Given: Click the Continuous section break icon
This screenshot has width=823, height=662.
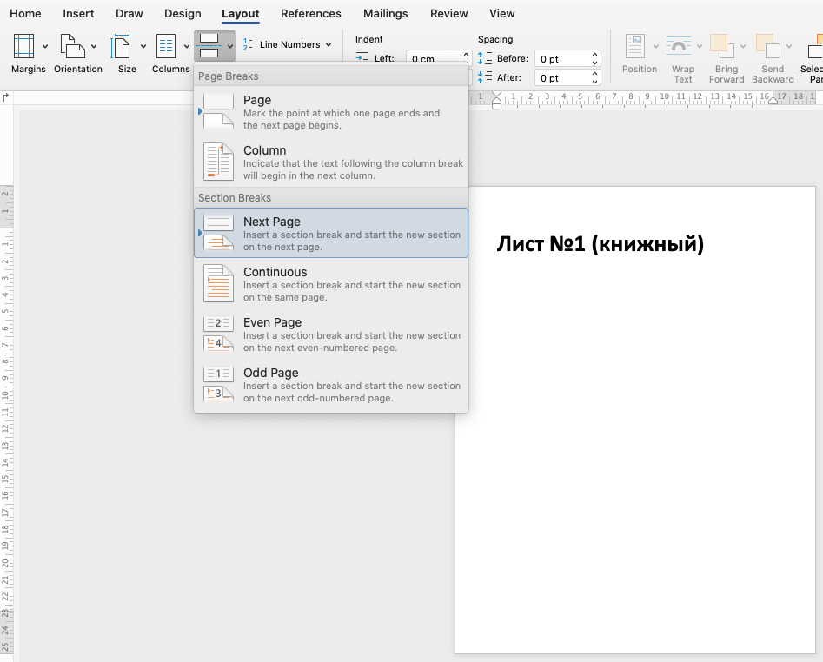Looking at the screenshot, I should tap(218, 283).
